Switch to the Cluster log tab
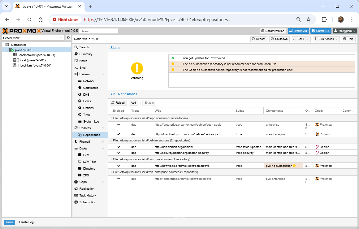Screen dimensions: 359x229 (26, 222)
